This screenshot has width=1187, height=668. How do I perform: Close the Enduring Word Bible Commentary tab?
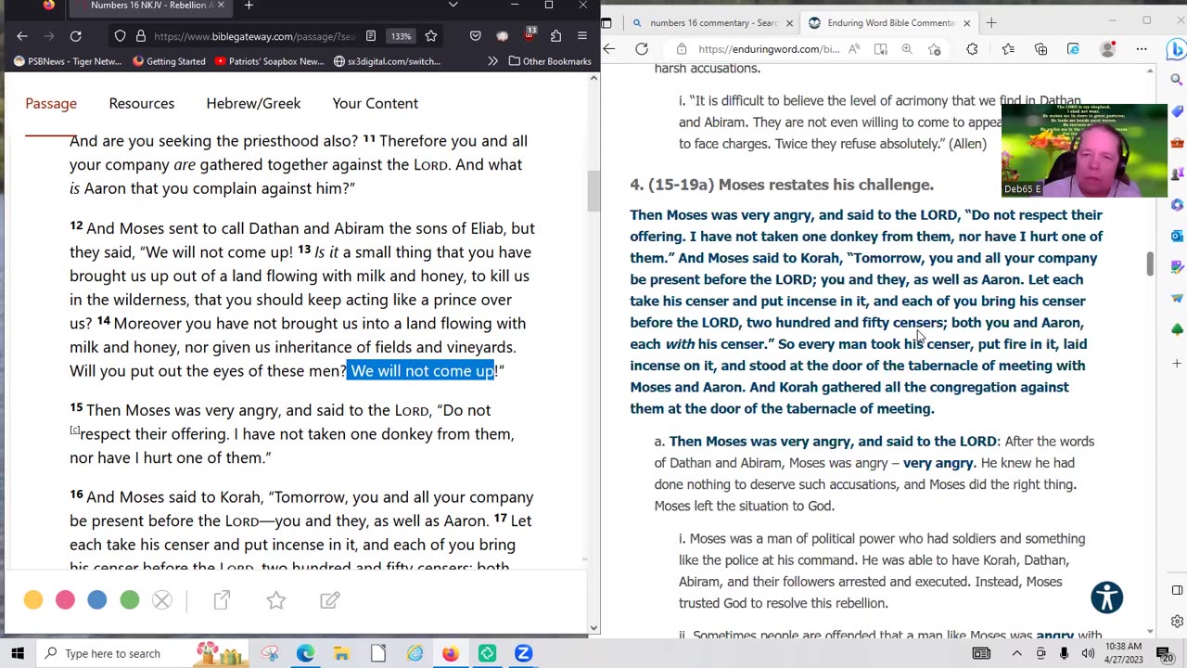coord(966,22)
